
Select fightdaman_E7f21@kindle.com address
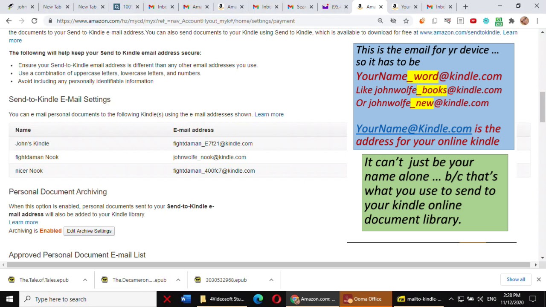point(213,143)
